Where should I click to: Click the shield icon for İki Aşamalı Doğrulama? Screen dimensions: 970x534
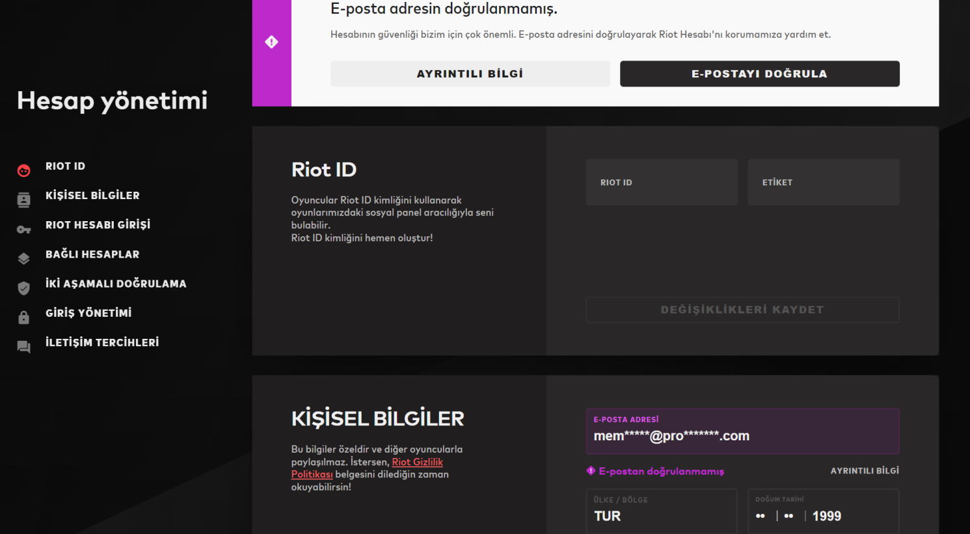tap(24, 288)
